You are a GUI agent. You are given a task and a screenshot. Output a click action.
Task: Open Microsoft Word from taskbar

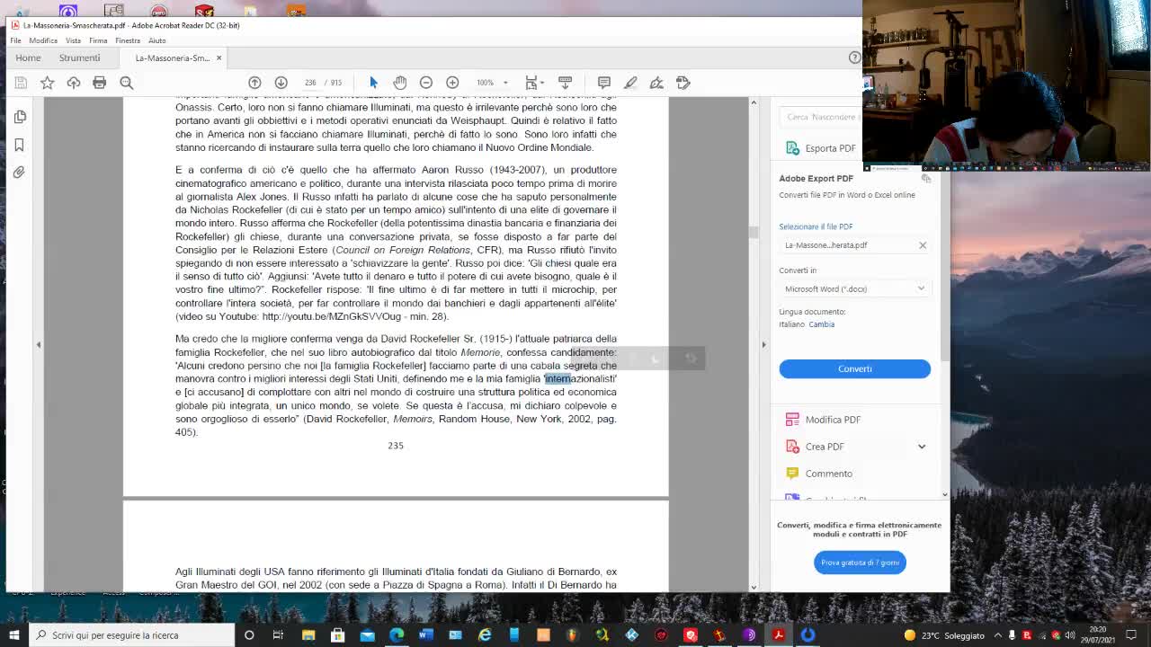426,635
